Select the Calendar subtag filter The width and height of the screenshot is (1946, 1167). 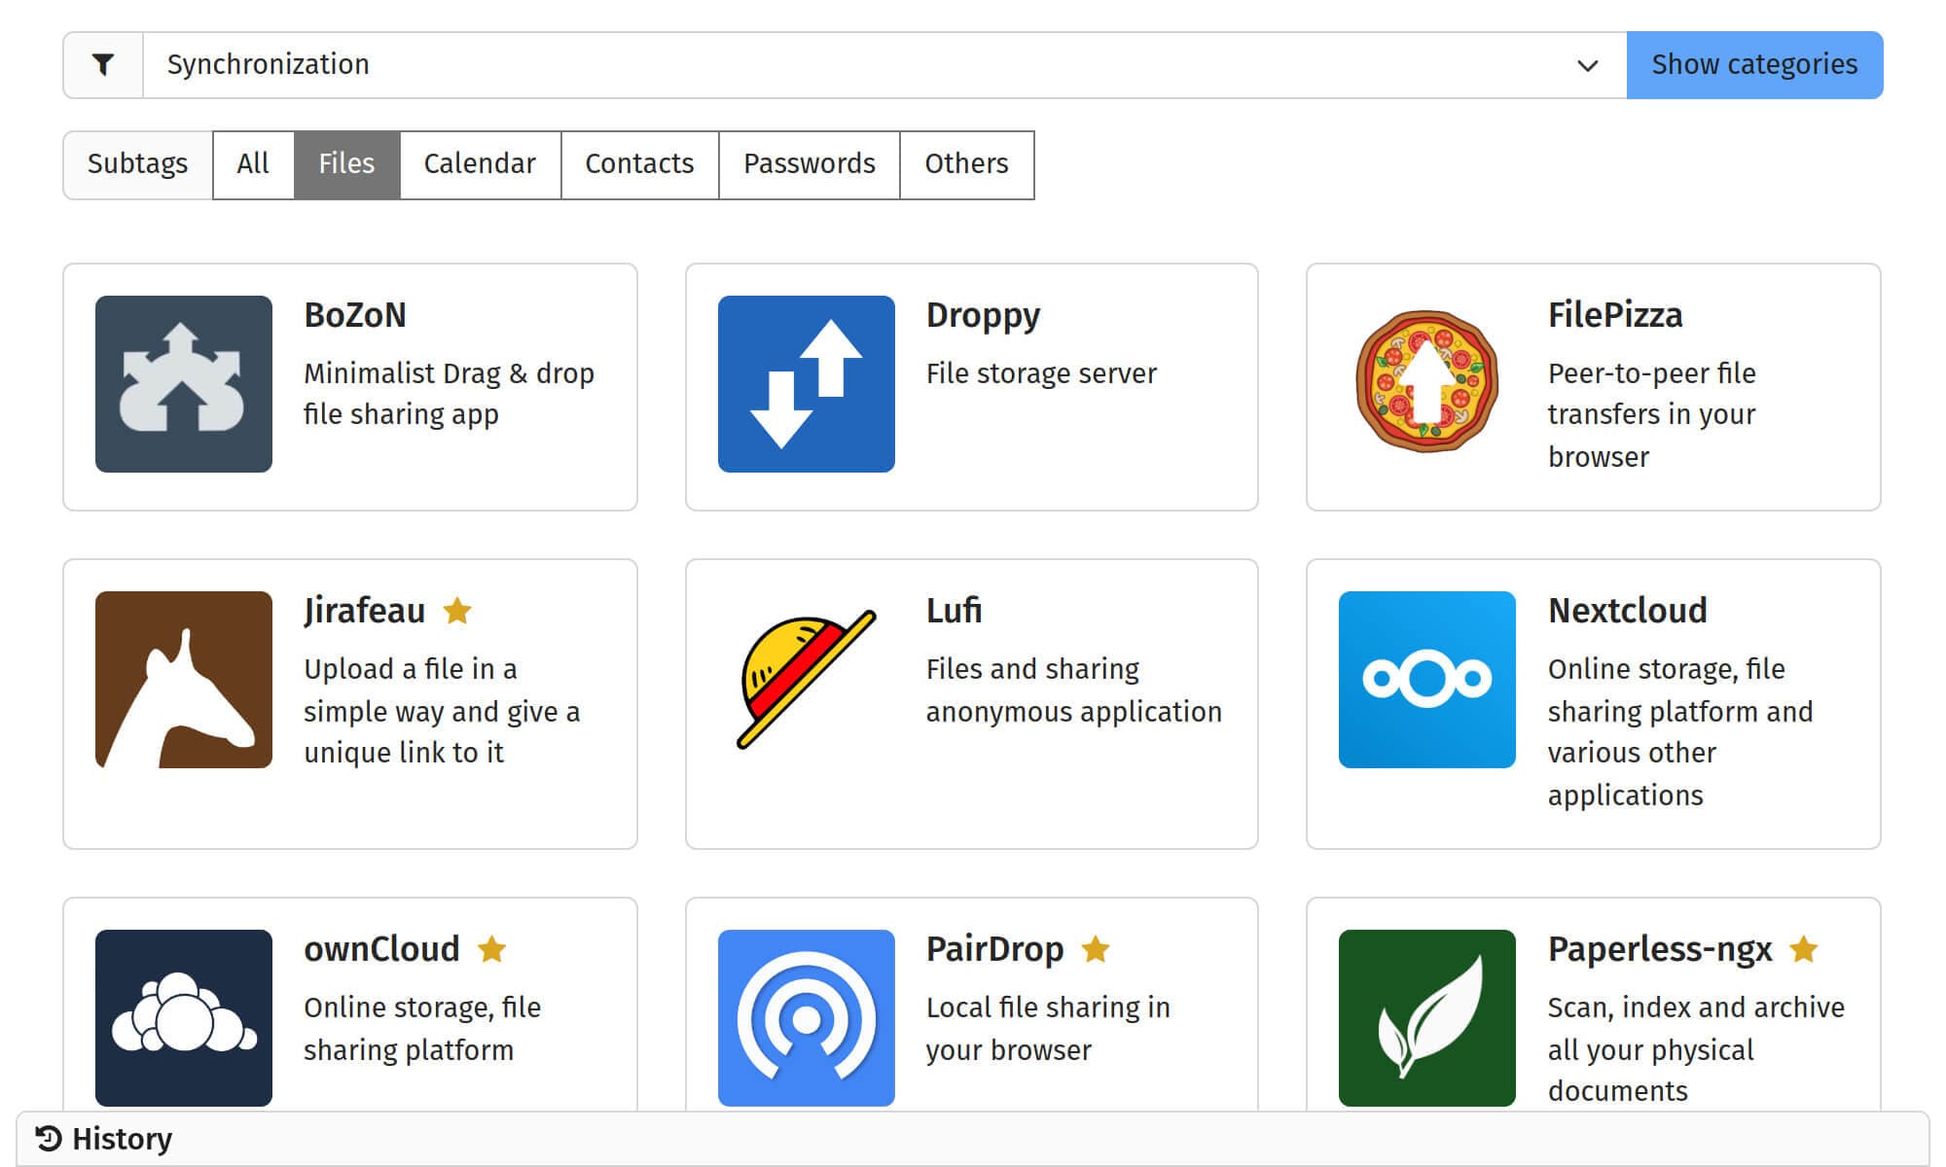click(x=480, y=164)
